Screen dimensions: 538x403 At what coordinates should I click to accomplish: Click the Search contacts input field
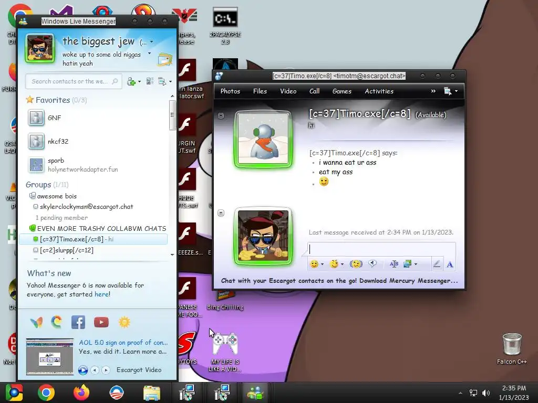pyautogui.click(x=74, y=81)
